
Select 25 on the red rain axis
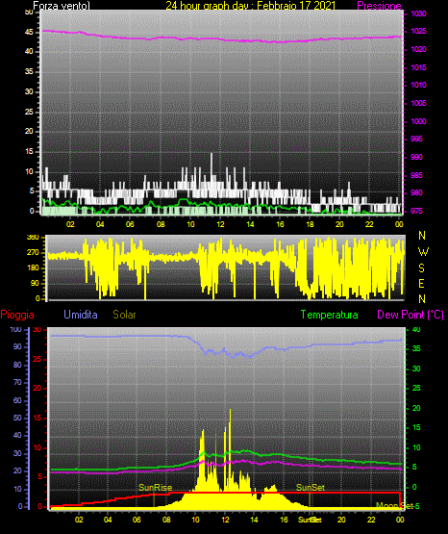[x=37, y=359]
